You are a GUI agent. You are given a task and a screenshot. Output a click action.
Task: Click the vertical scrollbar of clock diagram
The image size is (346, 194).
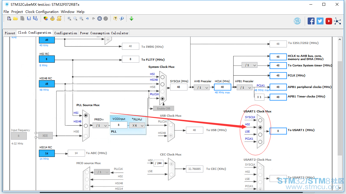[340, 114]
